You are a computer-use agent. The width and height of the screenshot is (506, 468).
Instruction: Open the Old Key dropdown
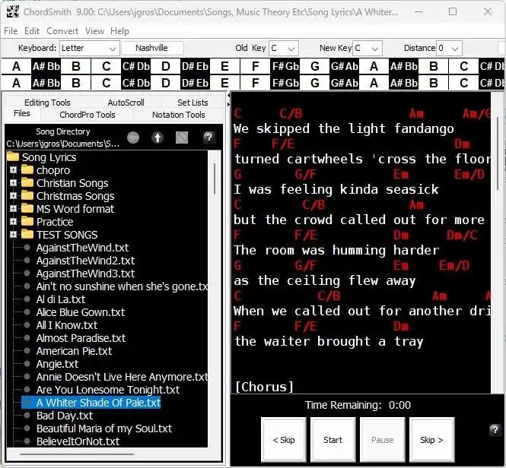point(284,49)
